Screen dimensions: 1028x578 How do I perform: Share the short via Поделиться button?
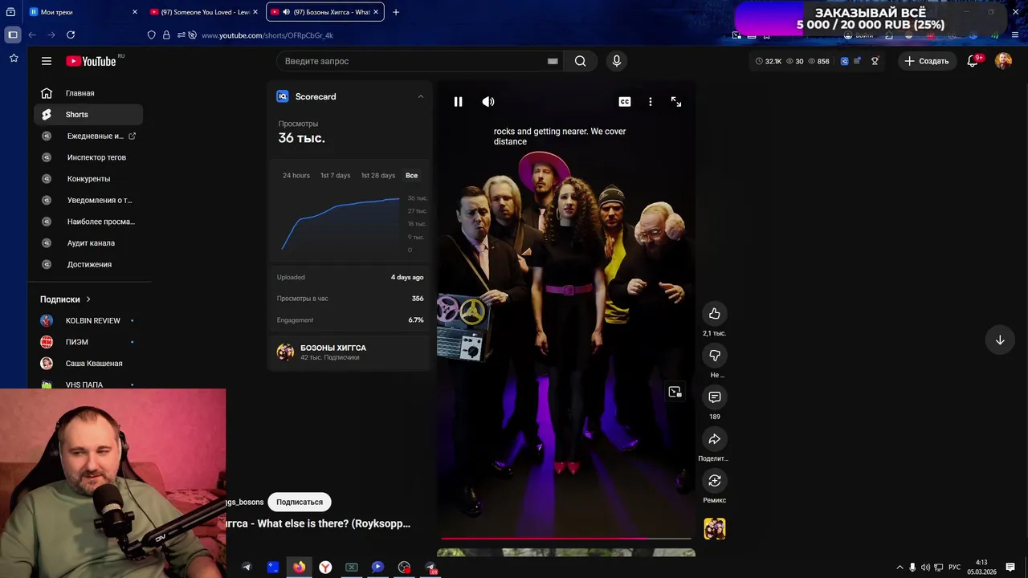(715, 439)
